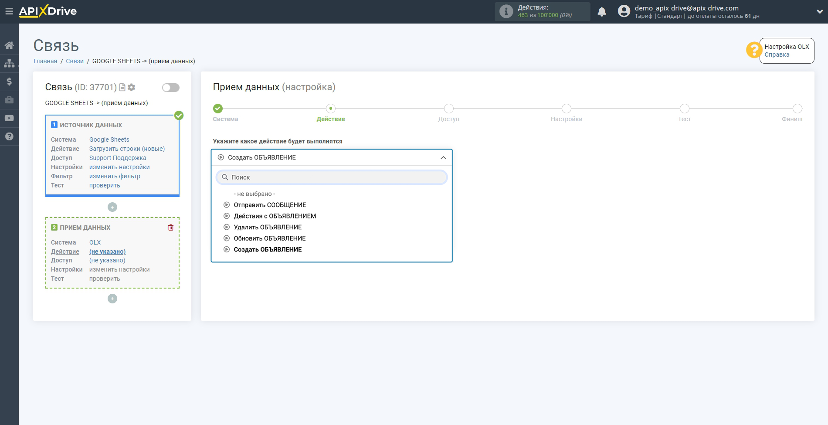Click the user avatar icon
The image size is (828, 425).
point(624,11)
